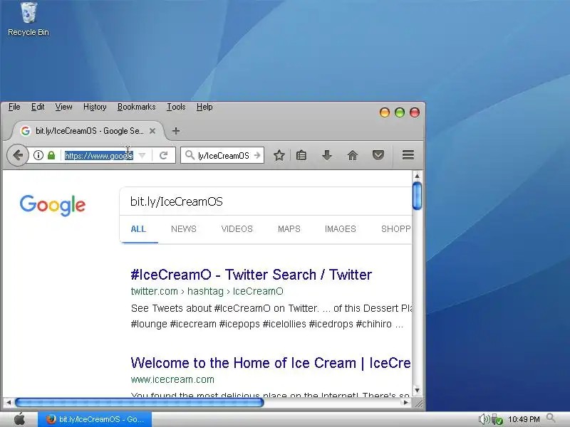Show site information via the info icon
Image resolution: width=570 pixels, height=427 pixels.
pos(38,155)
